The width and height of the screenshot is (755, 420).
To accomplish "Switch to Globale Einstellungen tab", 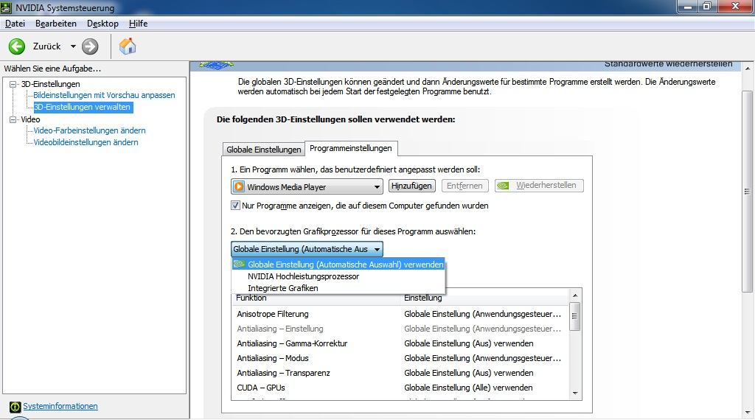I will click(264, 149).
